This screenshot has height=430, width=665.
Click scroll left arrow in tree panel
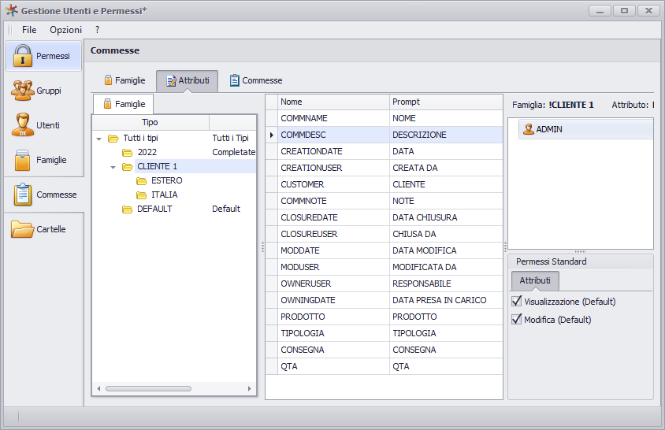click(98, 388)
